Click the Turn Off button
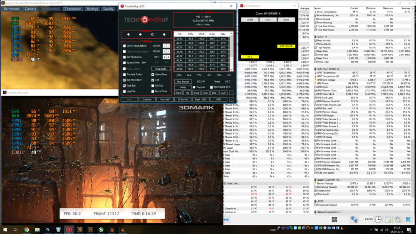The width and height of the screenshot is (416, 234). click(x=165, y=100)
